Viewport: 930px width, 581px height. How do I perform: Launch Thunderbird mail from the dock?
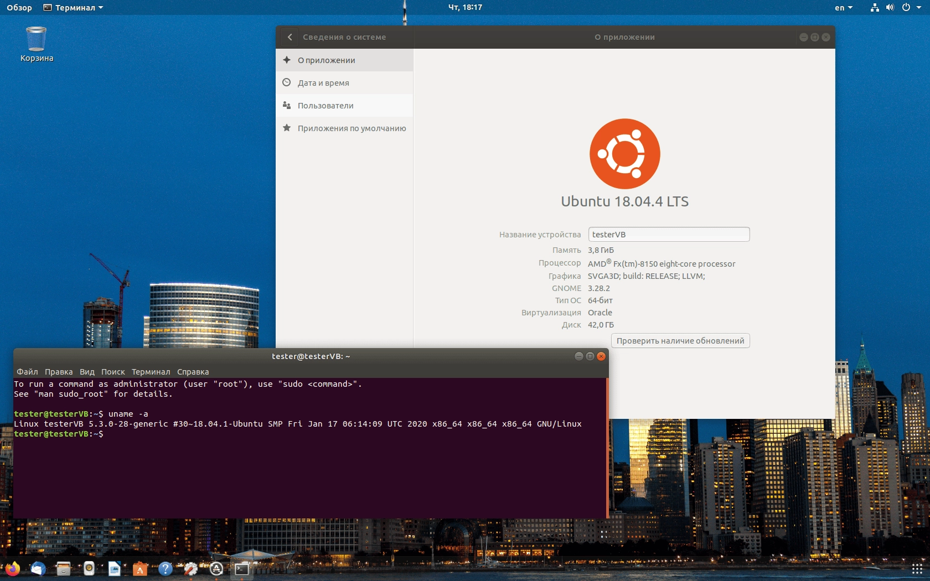pos(38,568)
